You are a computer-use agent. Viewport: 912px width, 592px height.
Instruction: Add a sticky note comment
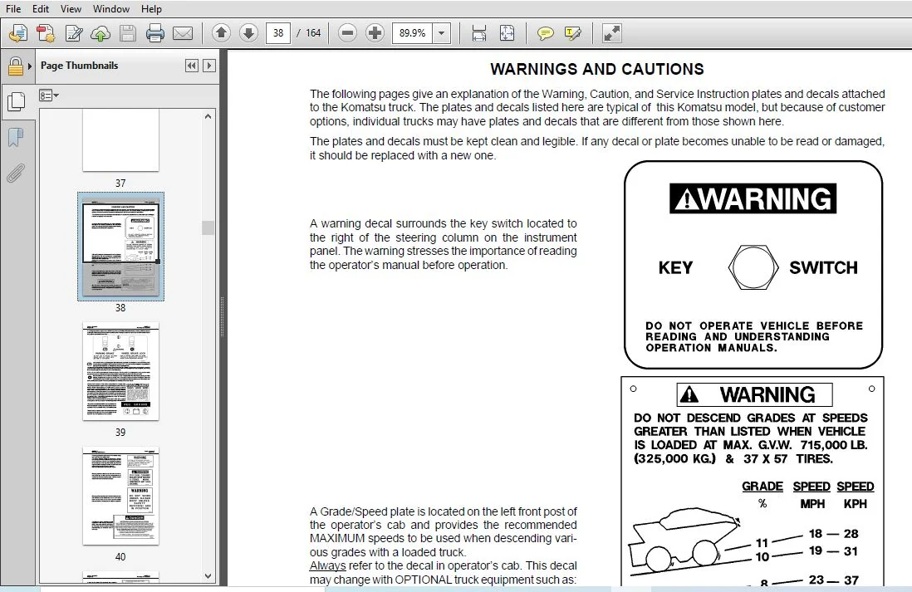point(545,33)
